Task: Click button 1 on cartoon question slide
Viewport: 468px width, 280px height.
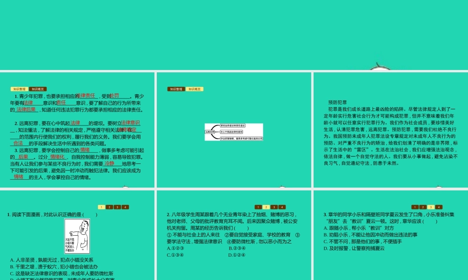Action: (102, 207)
